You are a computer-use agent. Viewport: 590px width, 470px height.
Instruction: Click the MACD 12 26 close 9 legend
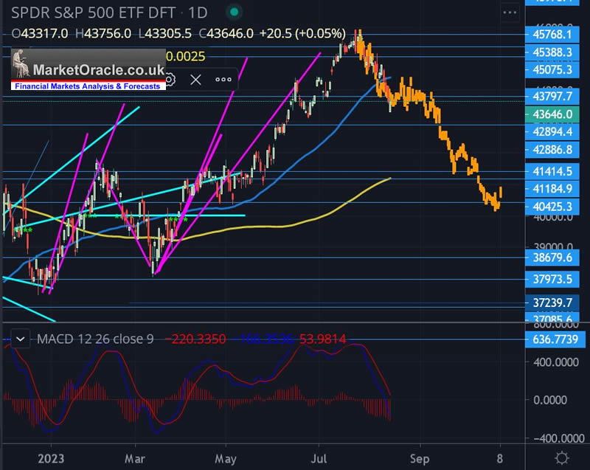pos(95,339)
